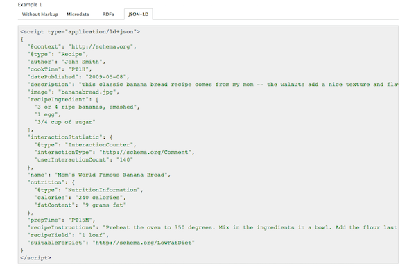The height and width of the screenshot is (269, 416).
Task: Click the "@type": "Recipe" line
Action: [x=58, y=54]
